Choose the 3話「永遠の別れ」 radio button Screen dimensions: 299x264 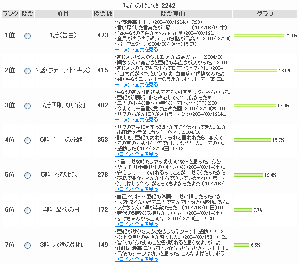pos(27,245)
